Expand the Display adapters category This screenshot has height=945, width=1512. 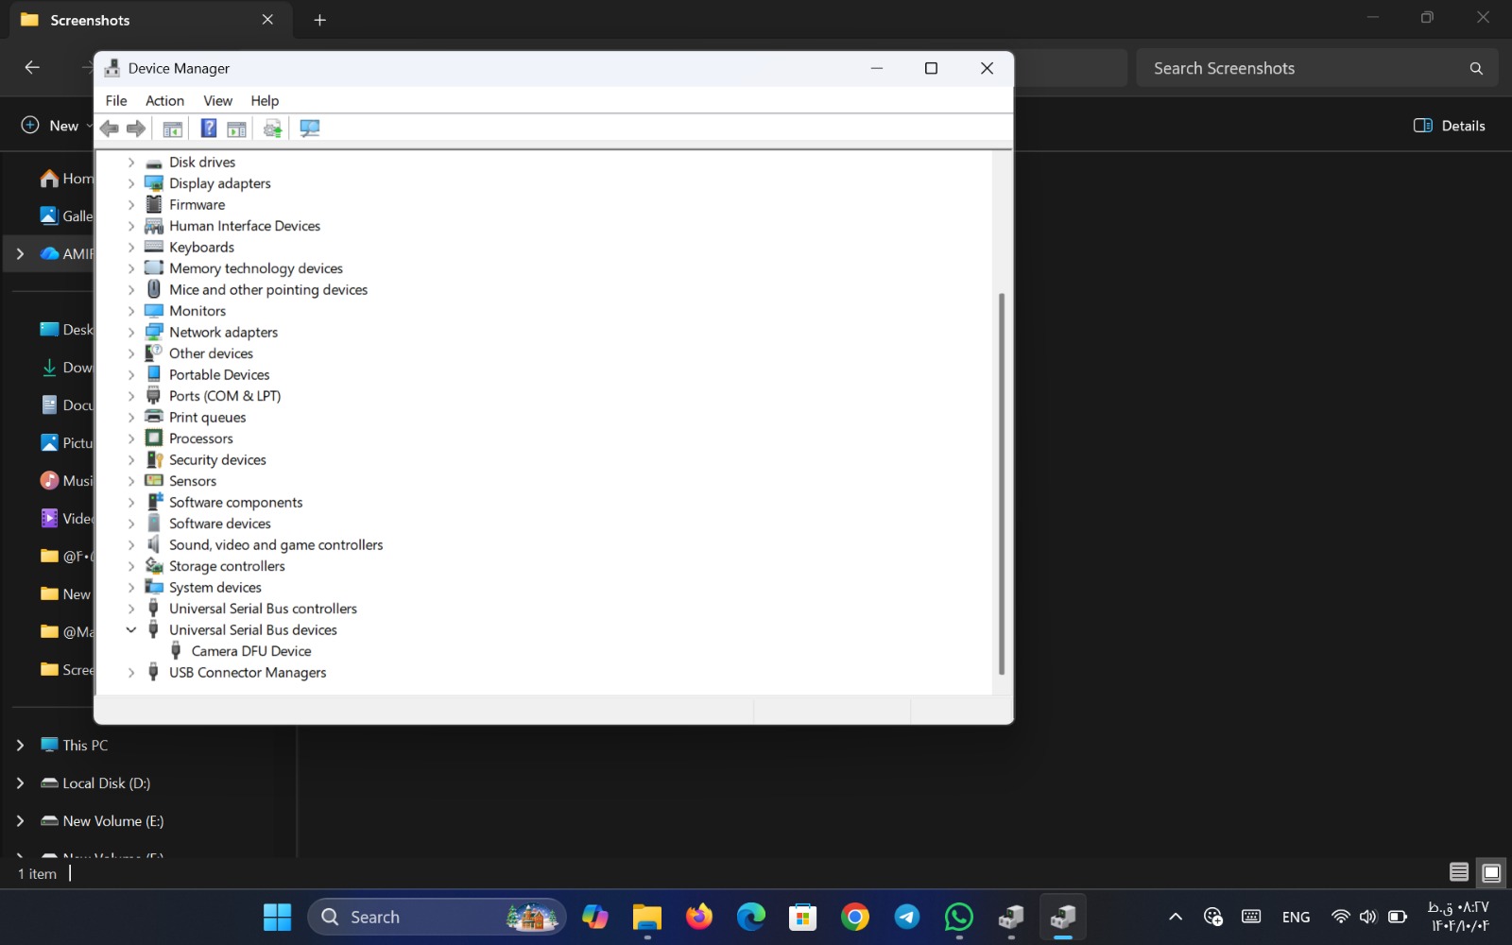point(131,183)
